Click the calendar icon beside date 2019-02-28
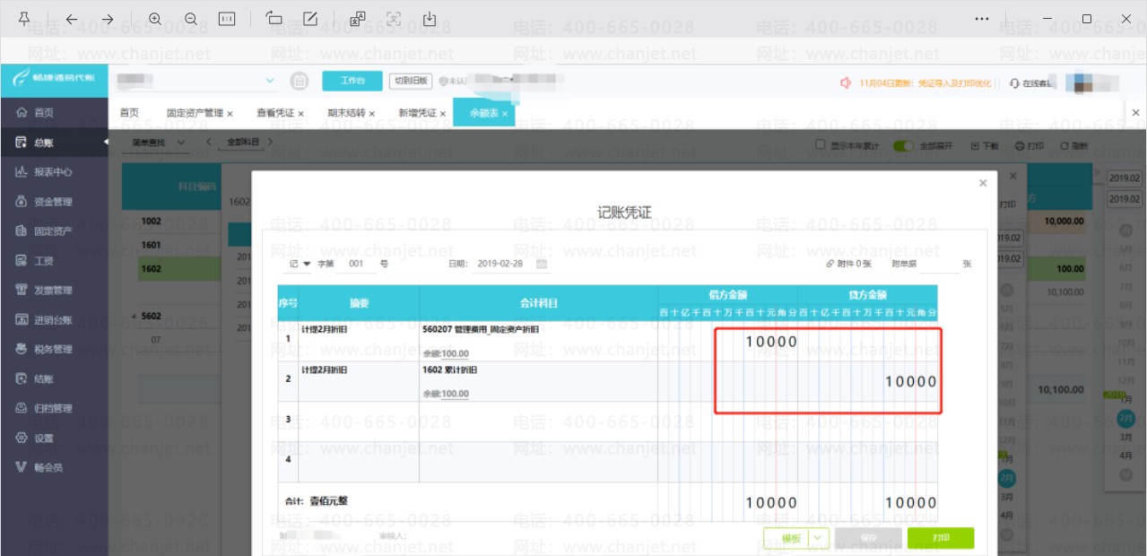The height and width of the screenshot is (556, 1147). coord(542,264)
